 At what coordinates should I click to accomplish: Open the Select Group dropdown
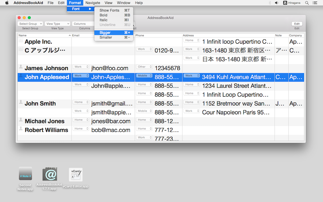click(30, 24)
